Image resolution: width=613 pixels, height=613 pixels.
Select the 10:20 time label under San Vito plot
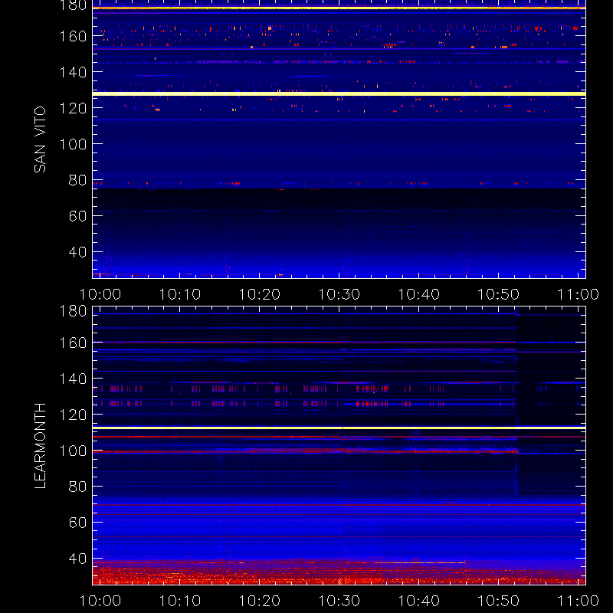(260, 294)
